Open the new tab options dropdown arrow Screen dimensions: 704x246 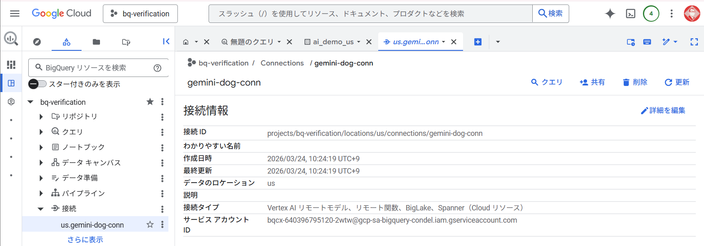pyautogui.click(x=498, y=42)
